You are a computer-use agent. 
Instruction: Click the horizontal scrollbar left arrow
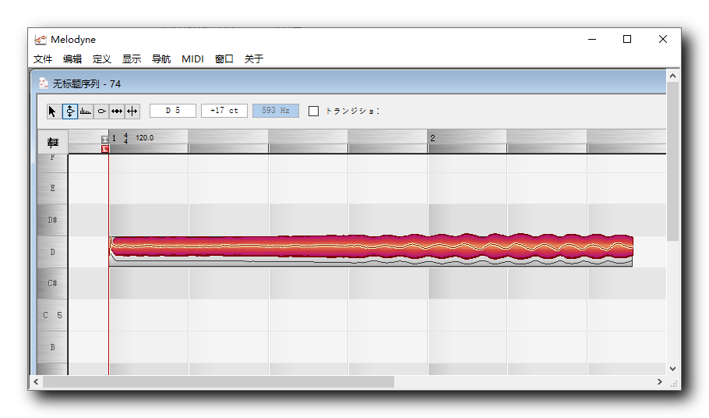(36, 382)
